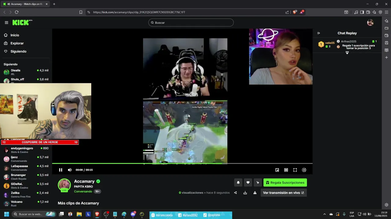Open sidebar reading list book icon
This screenshot has height=219, width=391.
pos(386,50)
